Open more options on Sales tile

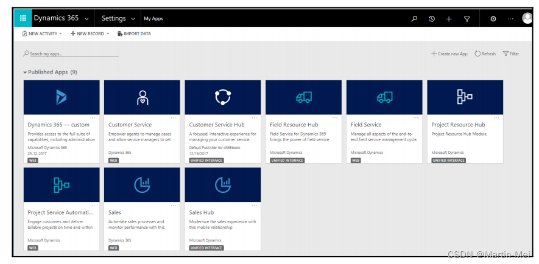(174, 206)
